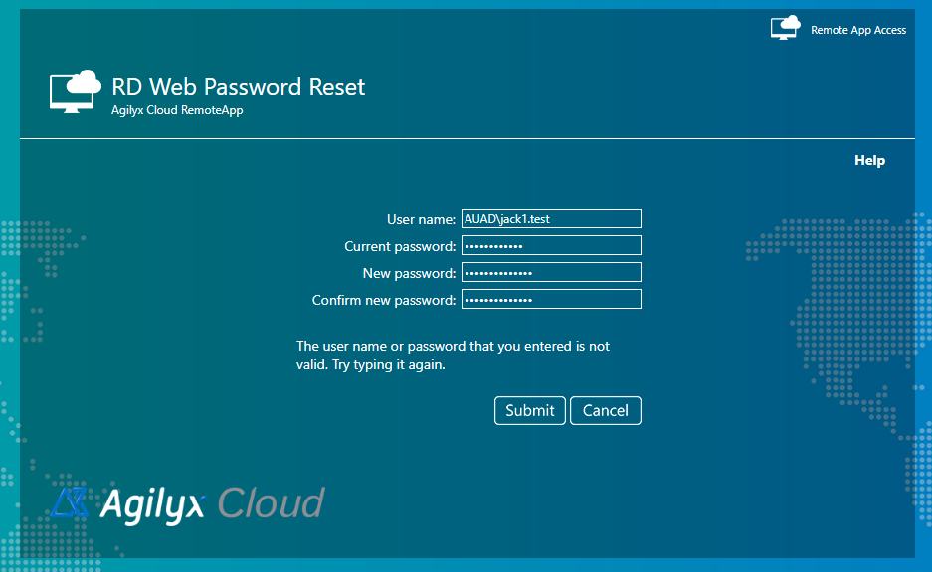Select the New password field
This screenshot has height=572, width=932.
551,272
